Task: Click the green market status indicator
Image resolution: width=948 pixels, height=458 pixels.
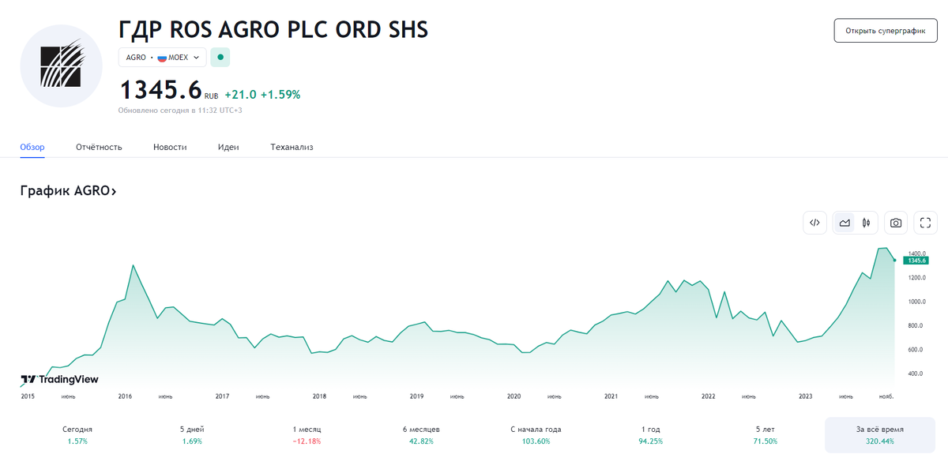Action: (x=220, y=58)
